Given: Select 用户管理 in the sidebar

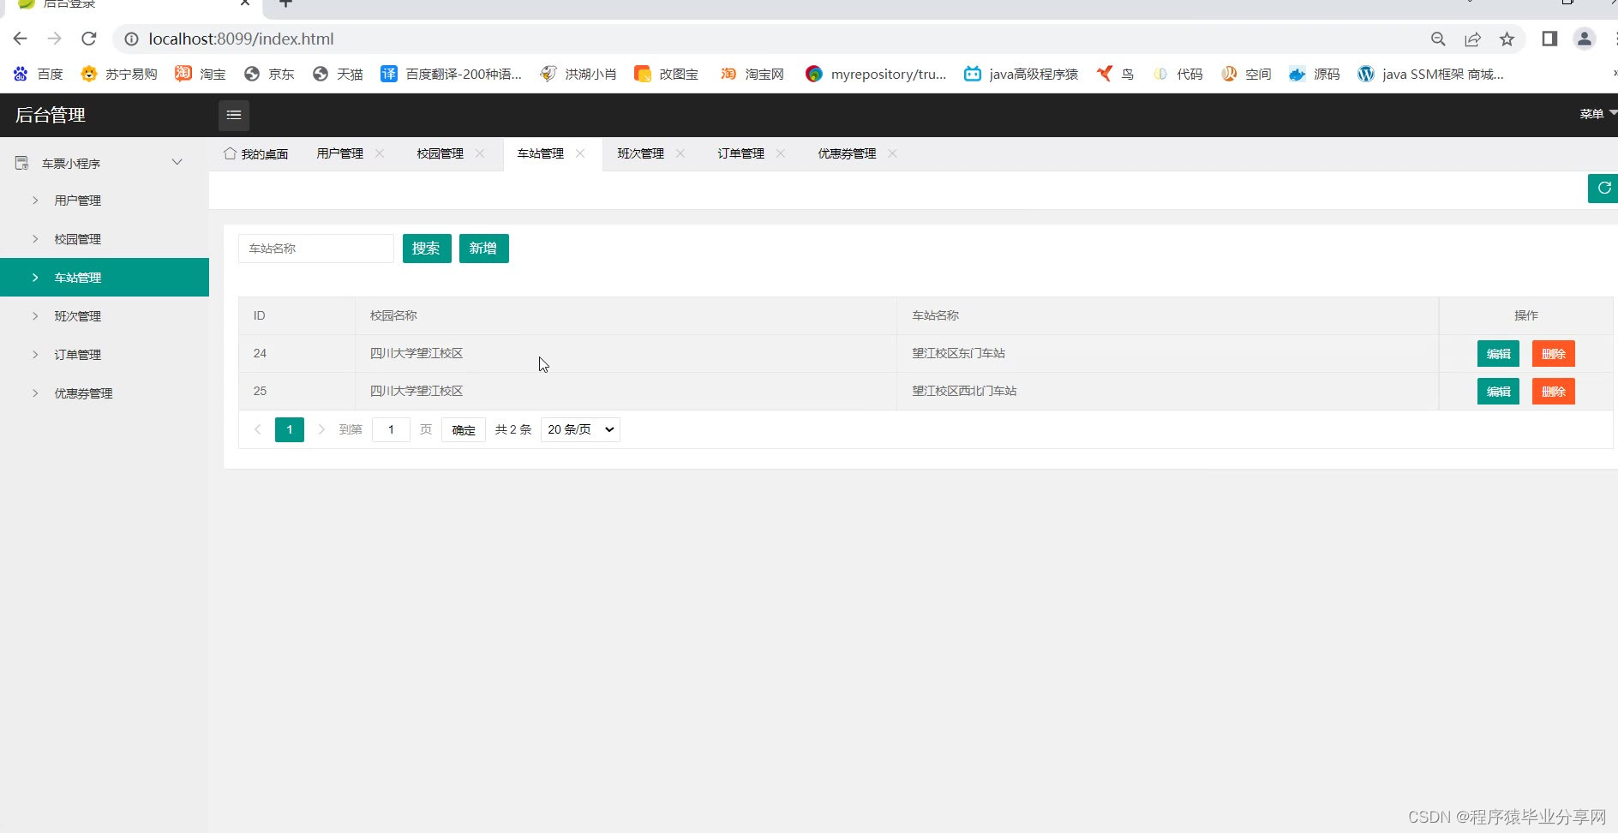Looking at the screenshot, I should pyautogui.click(x=105, y=201).
